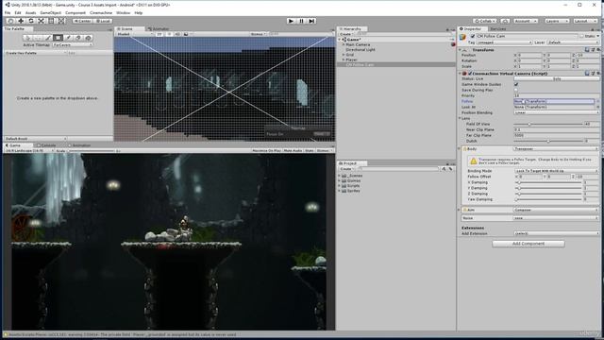Open Aim Composer dropdown
This screenshot has width=604, height=340.
[556, 210]
